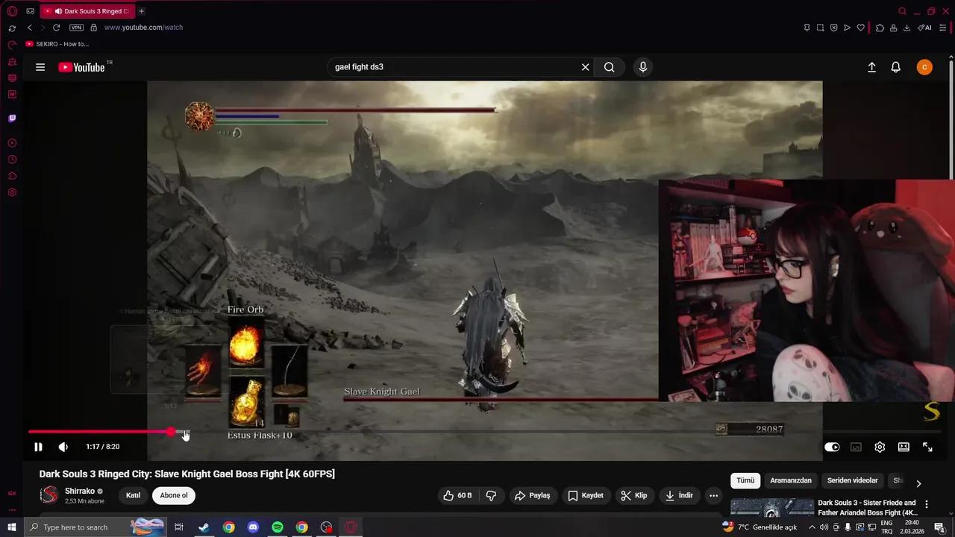This screenshot has width=955, height=537.
Task: Click the pinboard pin icon in toolbar
Action: coord(807,28)
